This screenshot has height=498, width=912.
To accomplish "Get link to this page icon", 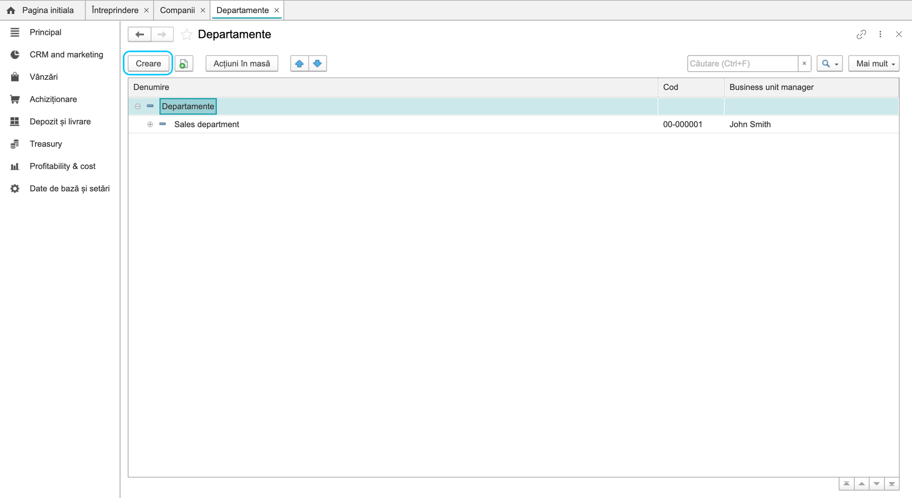I will pos(861,34).
